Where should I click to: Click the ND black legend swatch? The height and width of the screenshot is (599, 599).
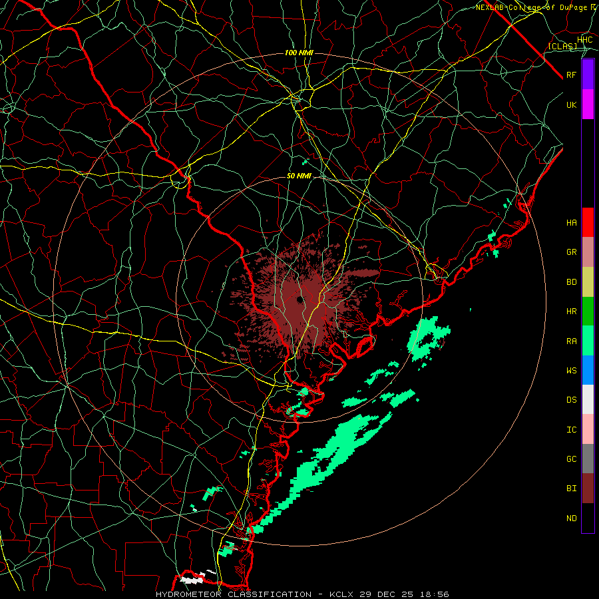[588, 518]
